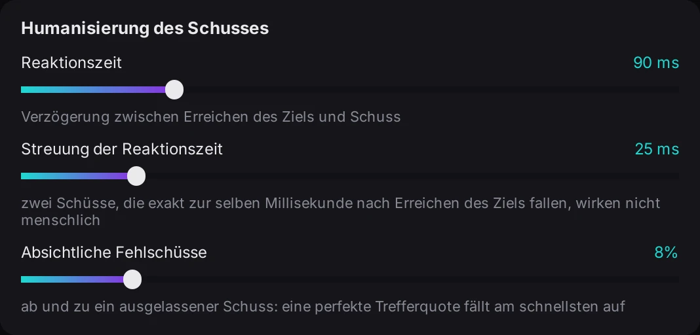700x335 pixels.
Task: Select the Absichtliche Fehlschüsse slider thumb
Action: coord(132,280)
